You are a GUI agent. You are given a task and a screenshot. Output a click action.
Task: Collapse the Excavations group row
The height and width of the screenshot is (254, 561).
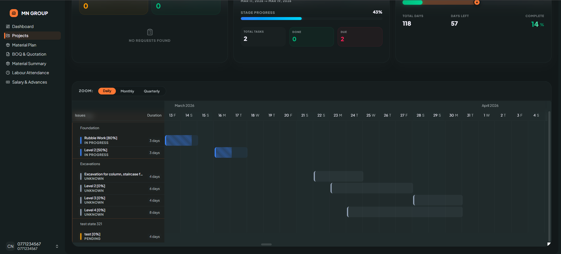click(118, 164)
